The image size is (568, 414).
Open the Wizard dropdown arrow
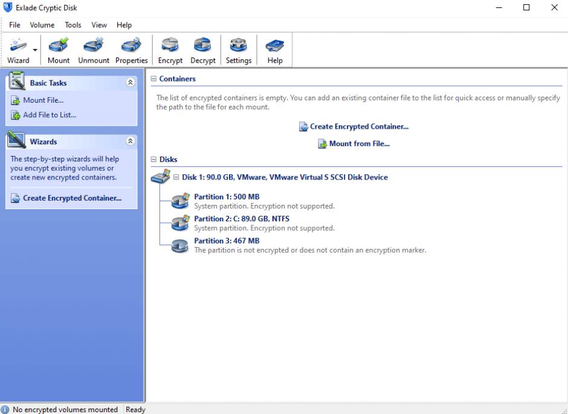(x=35, y=50)
